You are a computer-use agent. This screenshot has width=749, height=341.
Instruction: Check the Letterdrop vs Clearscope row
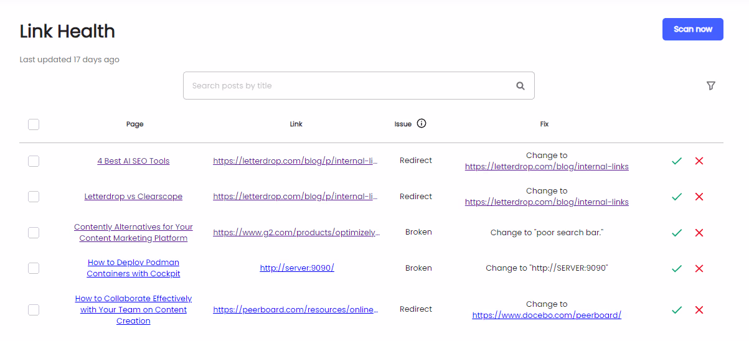pyautogui.click(x=34, y=197)
